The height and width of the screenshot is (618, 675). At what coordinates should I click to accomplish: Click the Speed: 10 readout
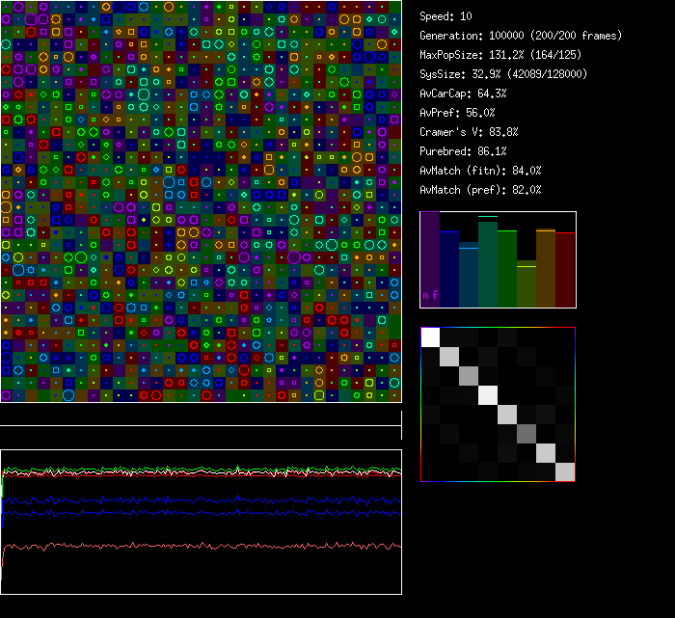(x=445, y=16)
